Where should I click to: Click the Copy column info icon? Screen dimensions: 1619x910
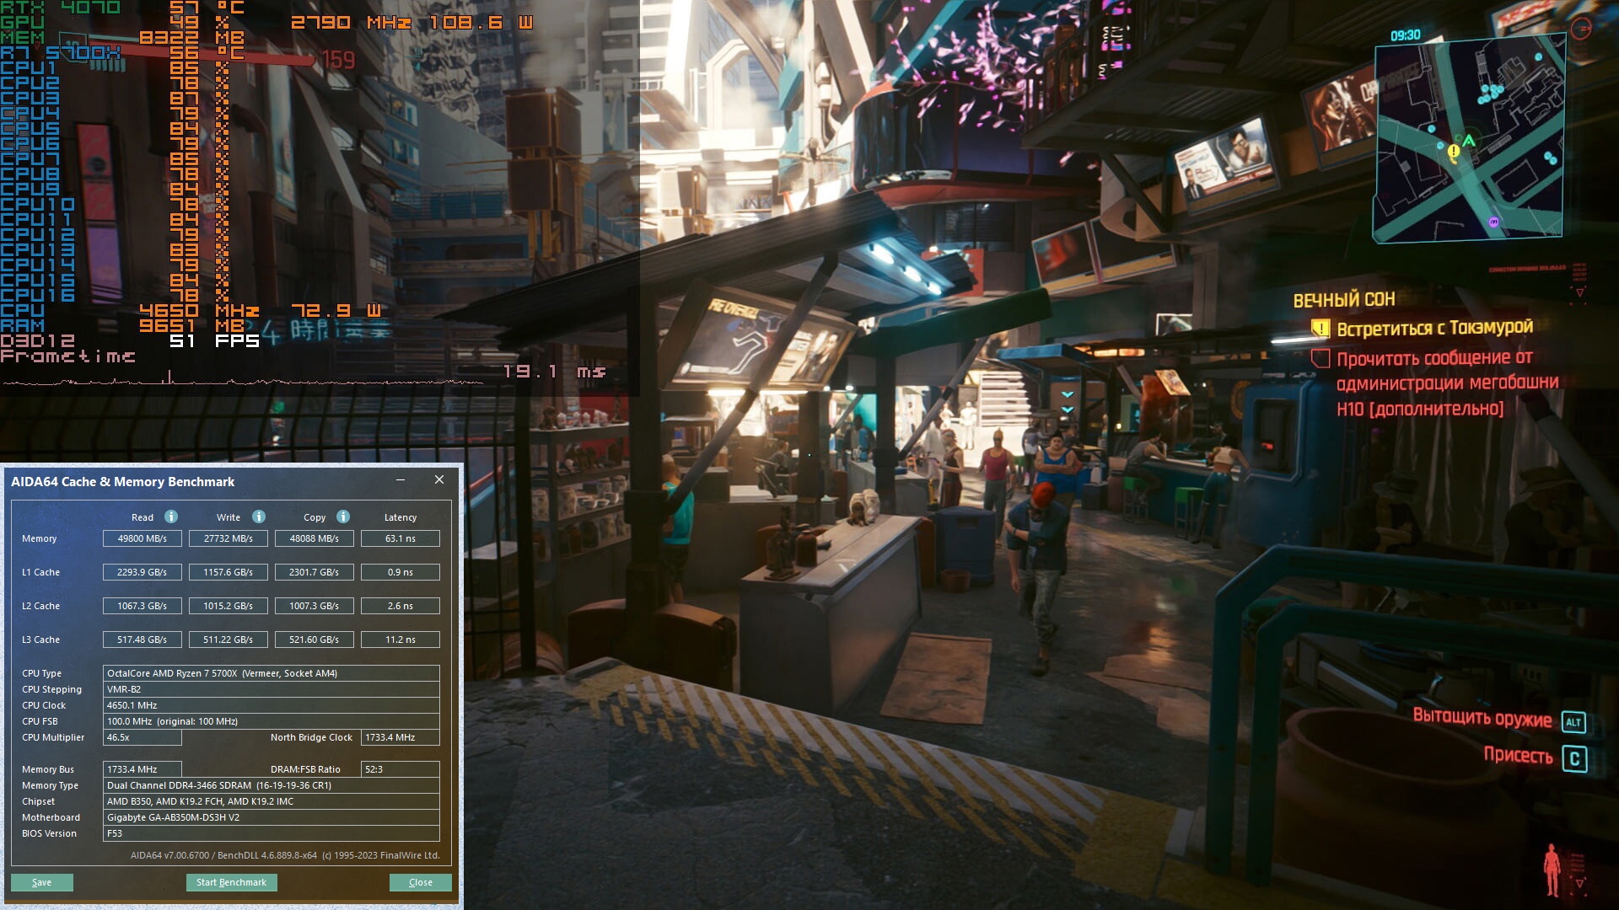click(x=343, y=517)
